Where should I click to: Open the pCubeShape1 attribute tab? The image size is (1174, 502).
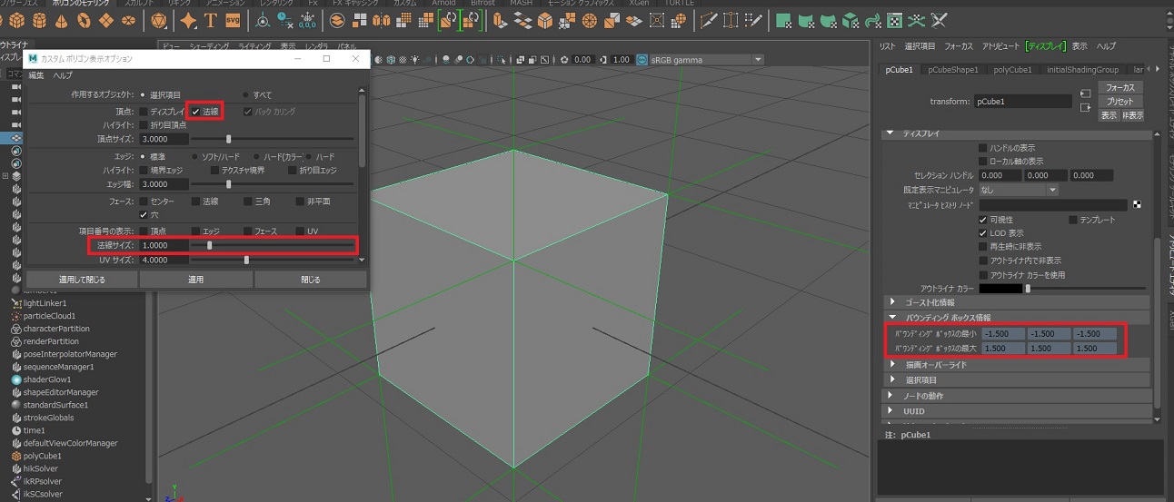pos(952,70)
